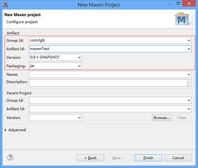Expand the Advanced section

pyautogui.click(x=5, y=130)
